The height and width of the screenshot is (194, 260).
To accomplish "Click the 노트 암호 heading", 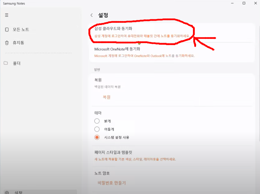I will pyautogui.click(x=102, y=173).
